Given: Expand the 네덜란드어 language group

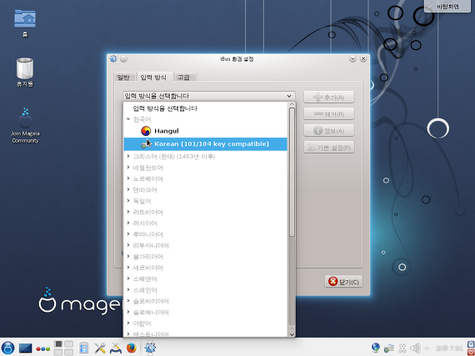Looking at the screenshot, I should click(x=128, y=168).
